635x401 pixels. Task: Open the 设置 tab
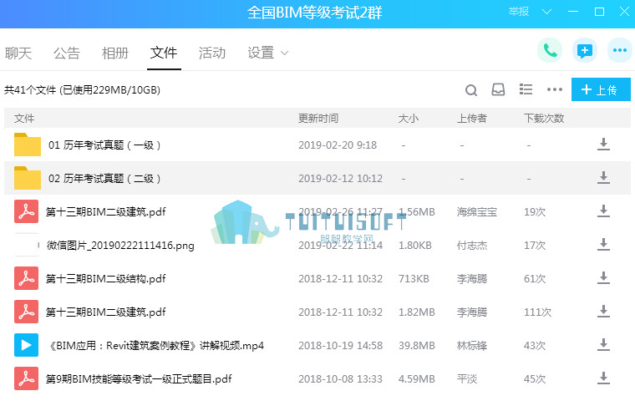click(262, 53)
